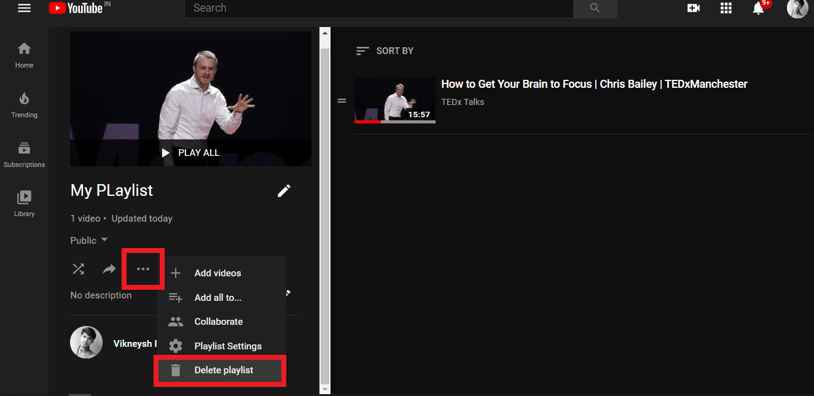The image size is (814, 396).
Task: Click in the Search input field
Action: click(x=378, y=8)
